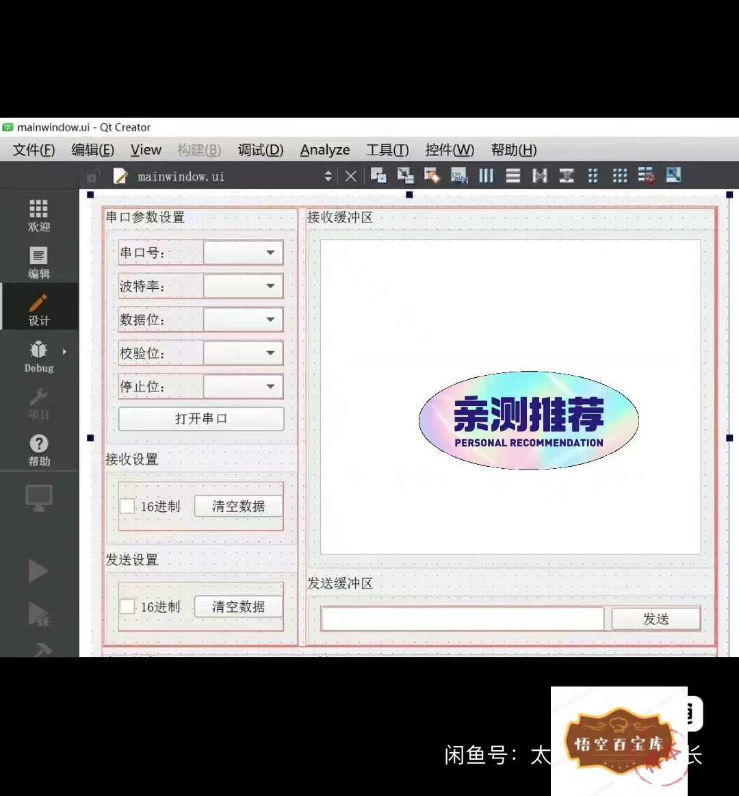
Task: Click the 打开串口 button
Action: (201, 419)
